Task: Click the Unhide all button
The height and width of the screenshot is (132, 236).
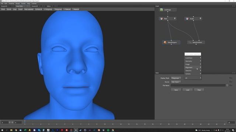Action: pos(38,9)
